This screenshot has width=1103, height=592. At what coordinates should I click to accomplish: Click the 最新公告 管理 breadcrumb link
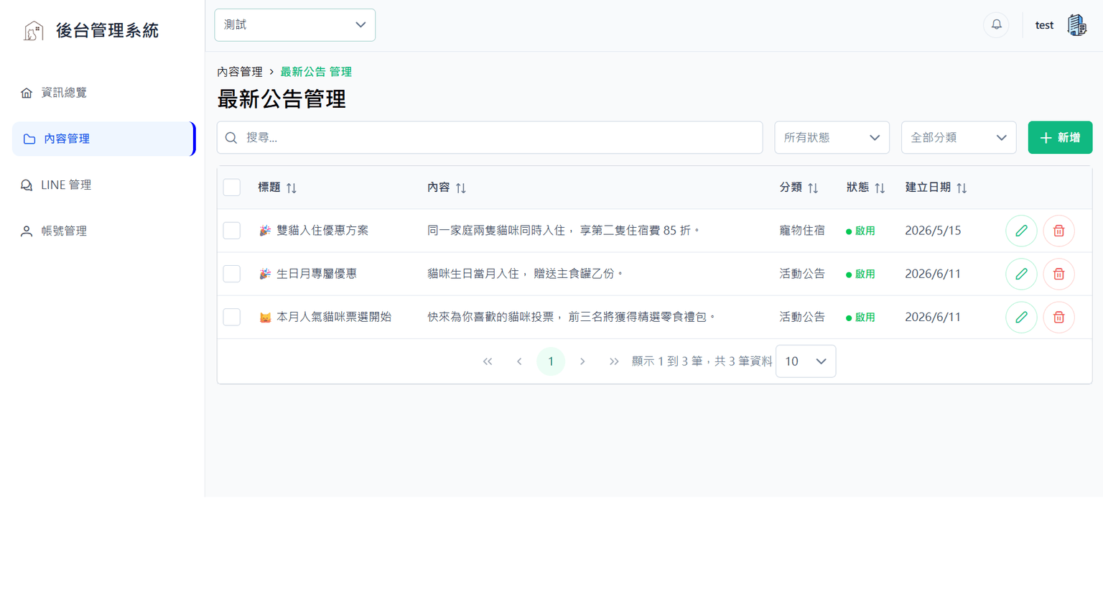[x=316, y=72]
